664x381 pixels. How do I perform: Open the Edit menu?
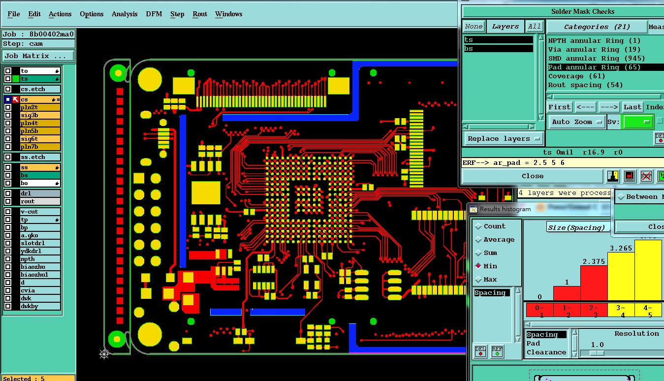point(34,14)
